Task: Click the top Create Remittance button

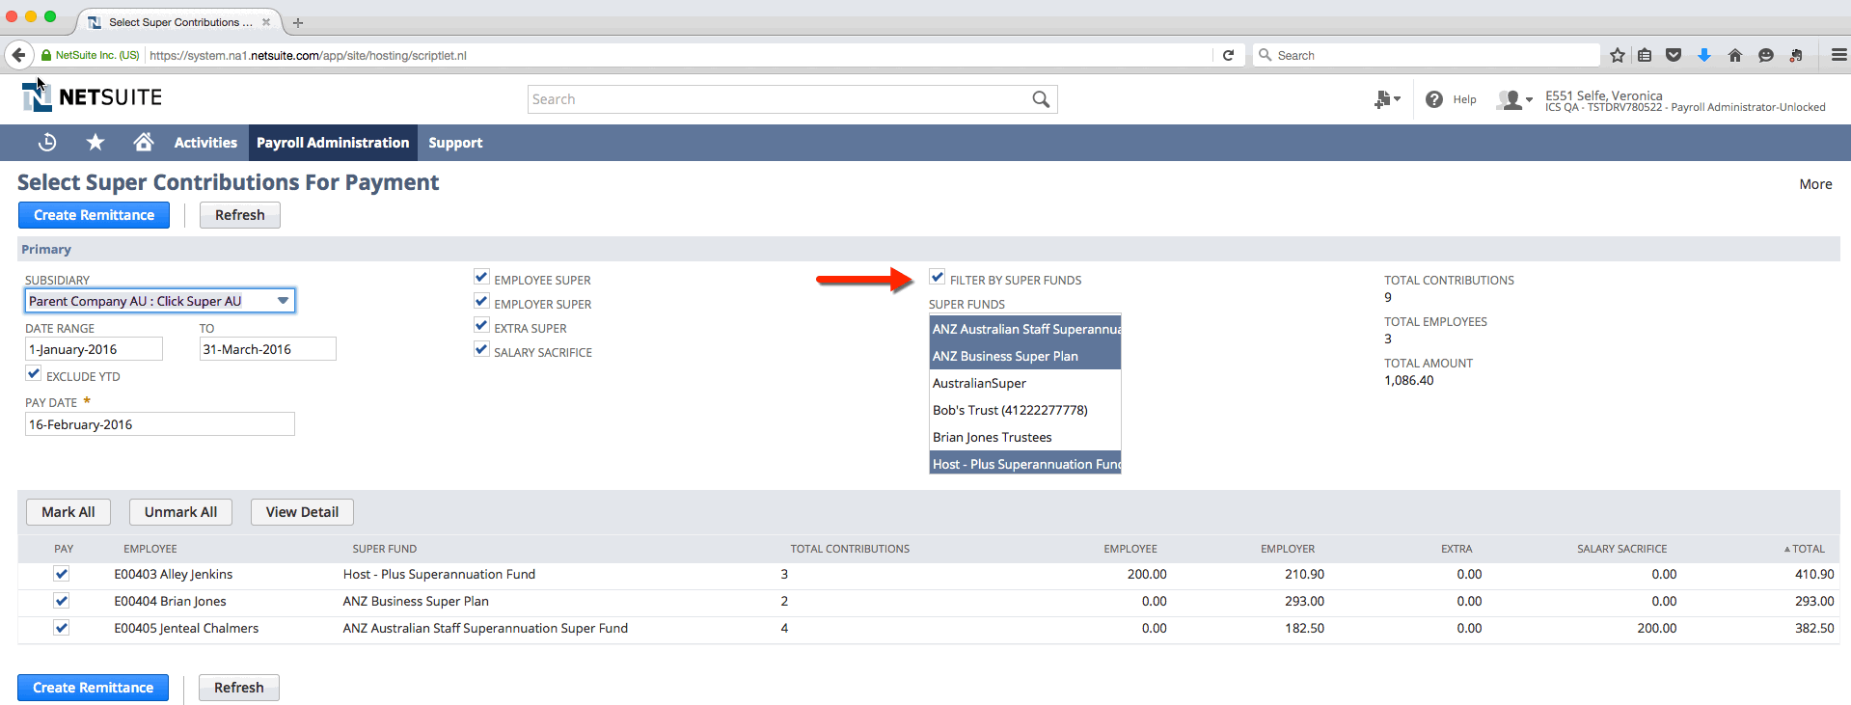Action: point(94,215)
